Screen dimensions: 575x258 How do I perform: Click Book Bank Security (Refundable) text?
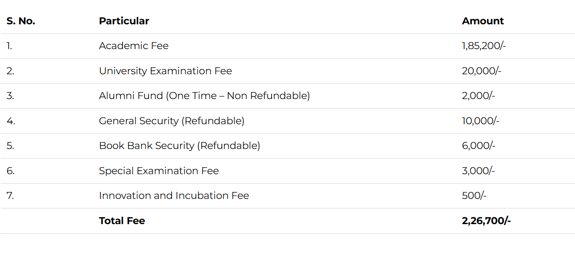179,146
